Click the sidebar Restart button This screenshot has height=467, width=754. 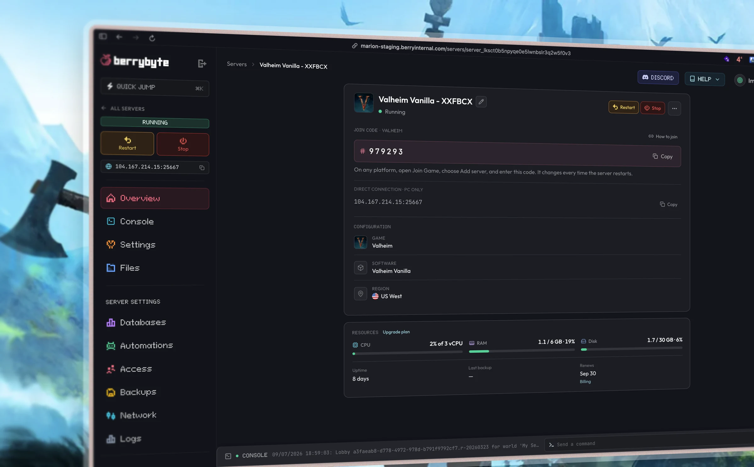[127, 144]
